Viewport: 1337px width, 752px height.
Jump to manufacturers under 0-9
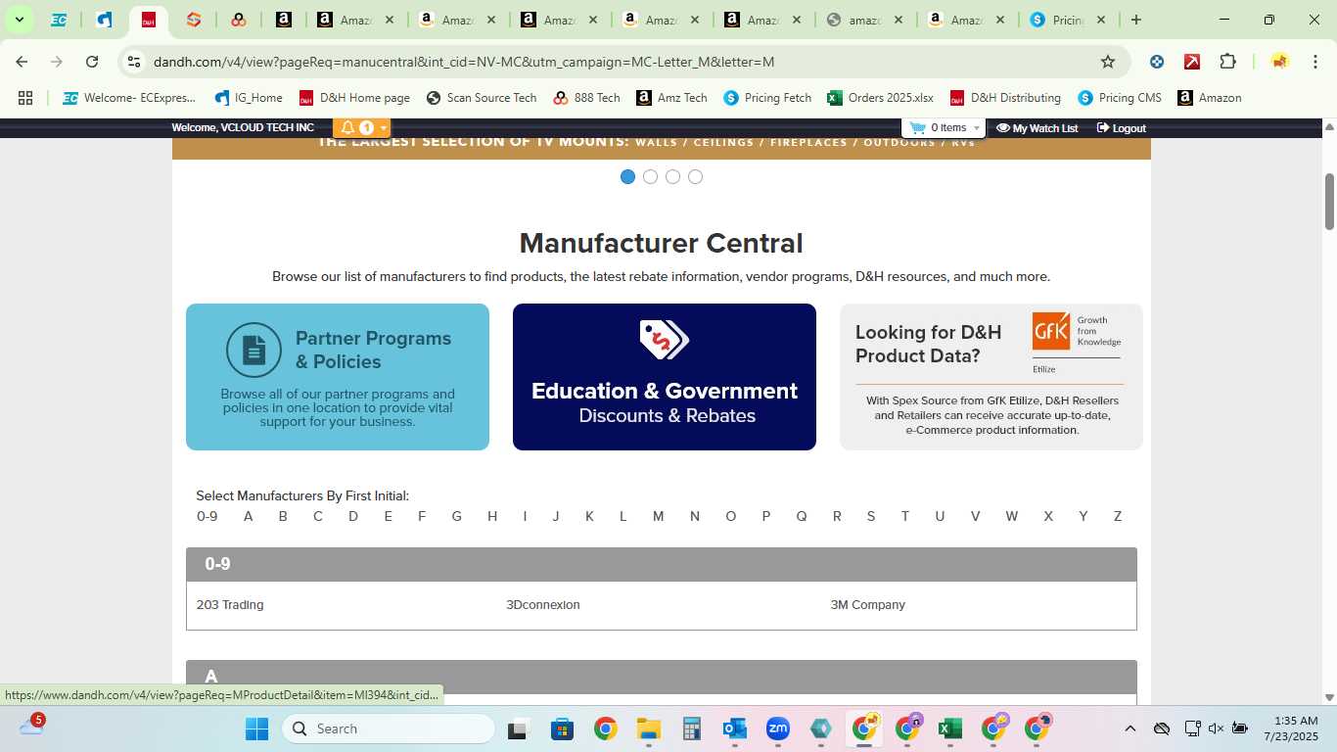click(207, 516)
